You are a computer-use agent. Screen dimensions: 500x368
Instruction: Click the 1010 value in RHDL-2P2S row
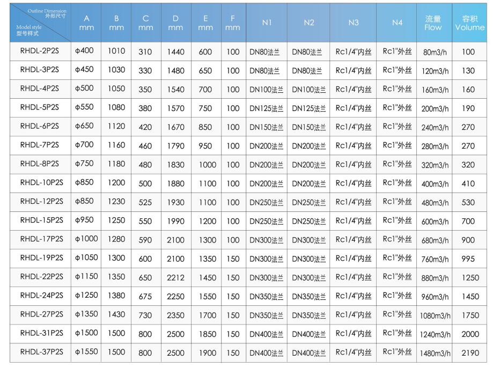[x=116, y=51]
